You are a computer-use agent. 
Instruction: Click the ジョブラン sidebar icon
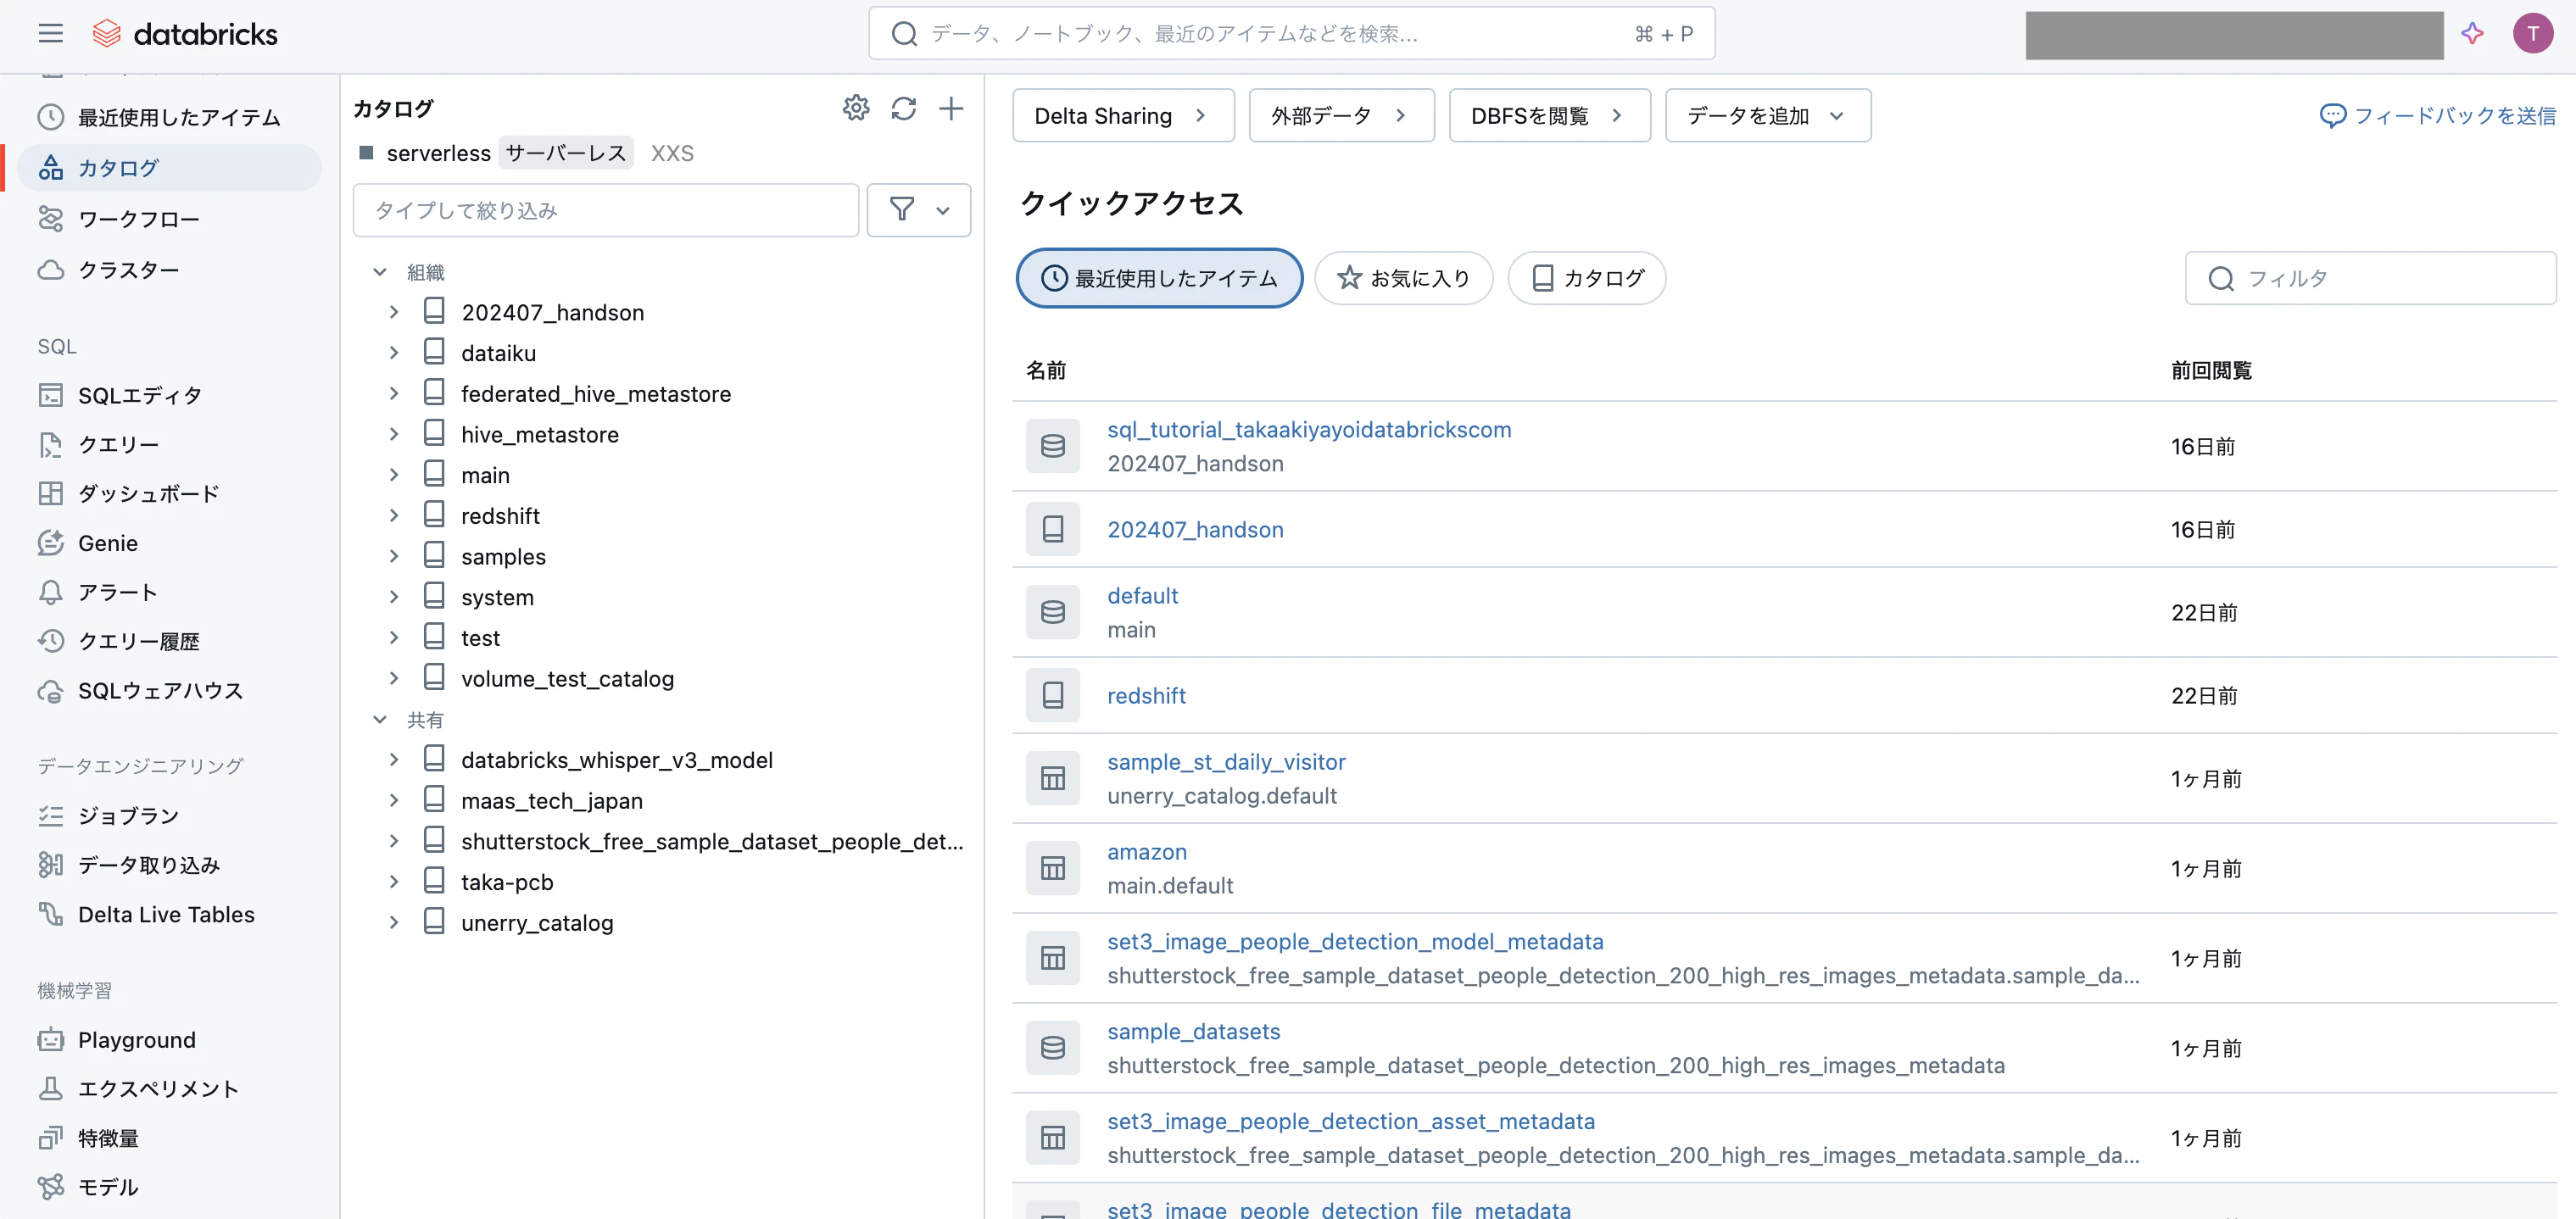point(50,816)
